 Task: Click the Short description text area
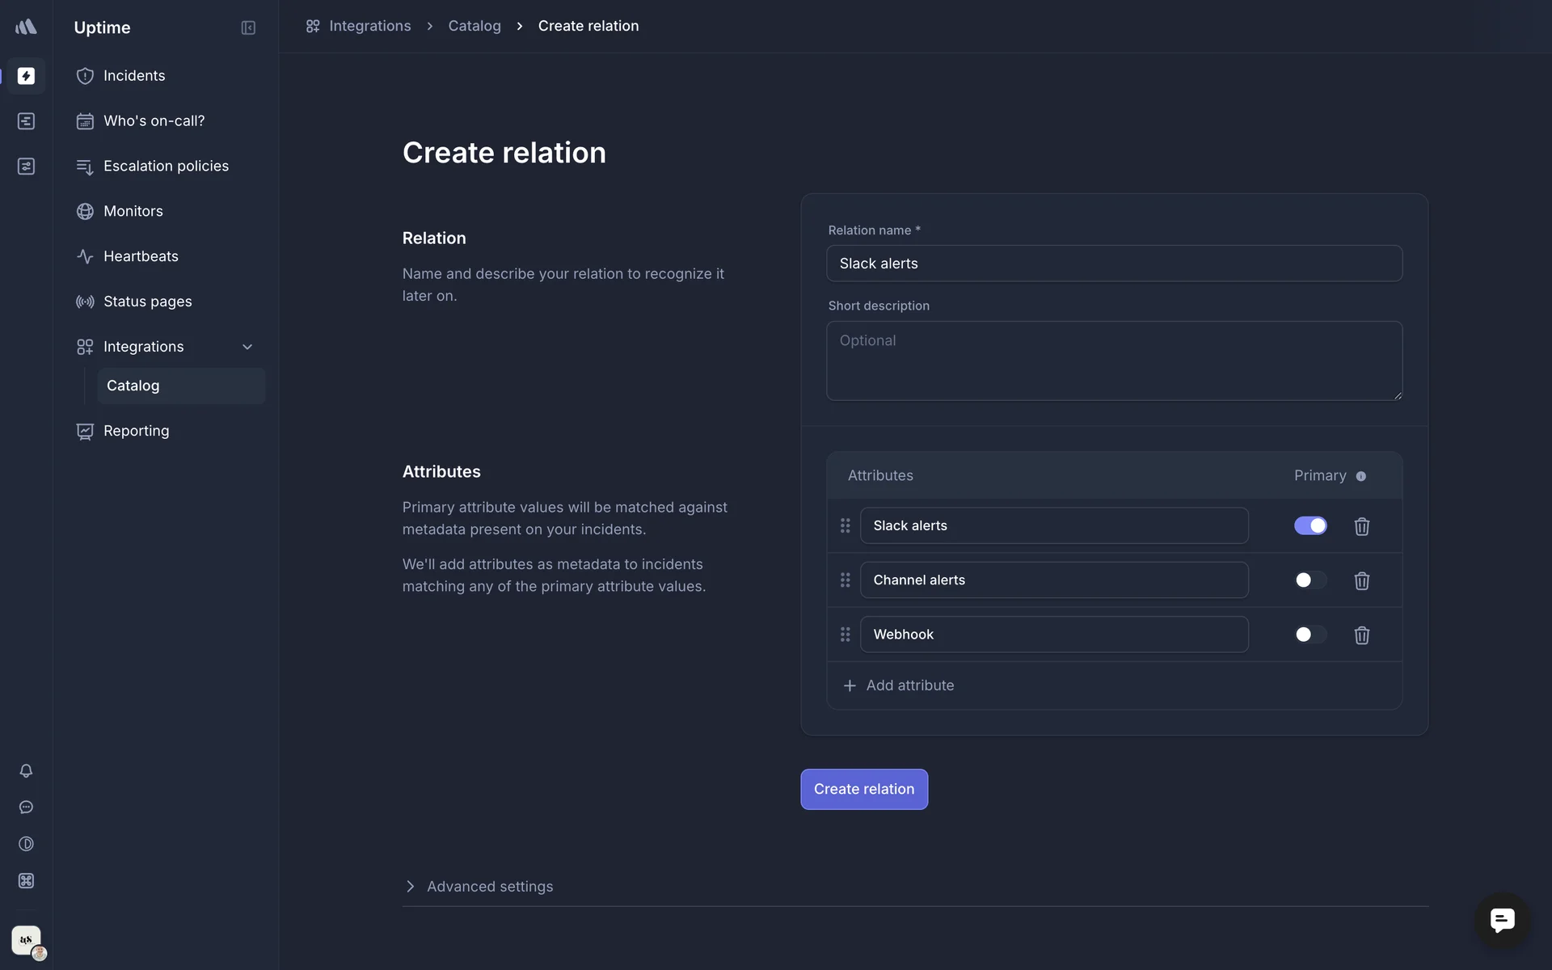tap(1113, 361)
